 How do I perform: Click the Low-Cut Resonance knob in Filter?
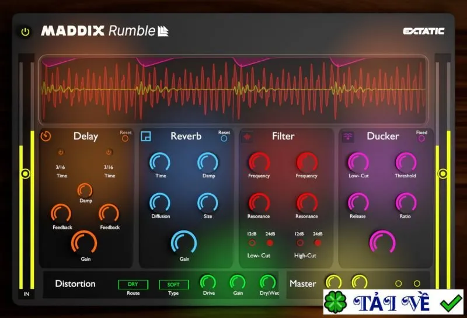(x=259, y=203)
